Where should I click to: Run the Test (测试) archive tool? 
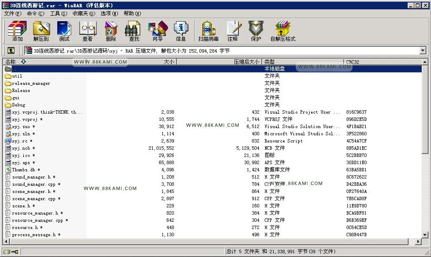64,31
